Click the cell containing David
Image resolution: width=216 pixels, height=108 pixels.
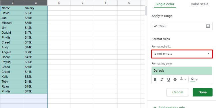coord(12,13)
